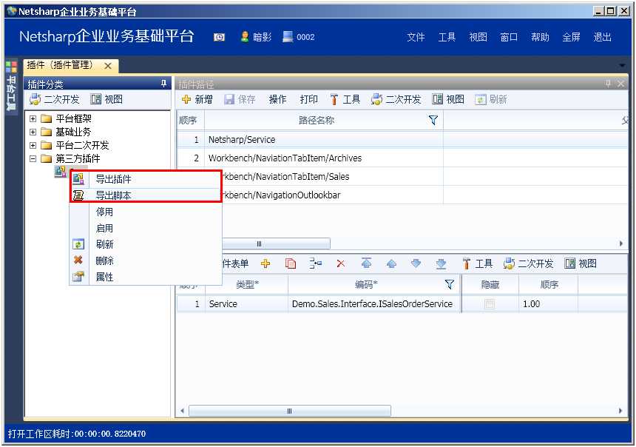Click 二次开发 in 插件分类 toolbar
The image size is (636, 447).
(x=54, y=99)
